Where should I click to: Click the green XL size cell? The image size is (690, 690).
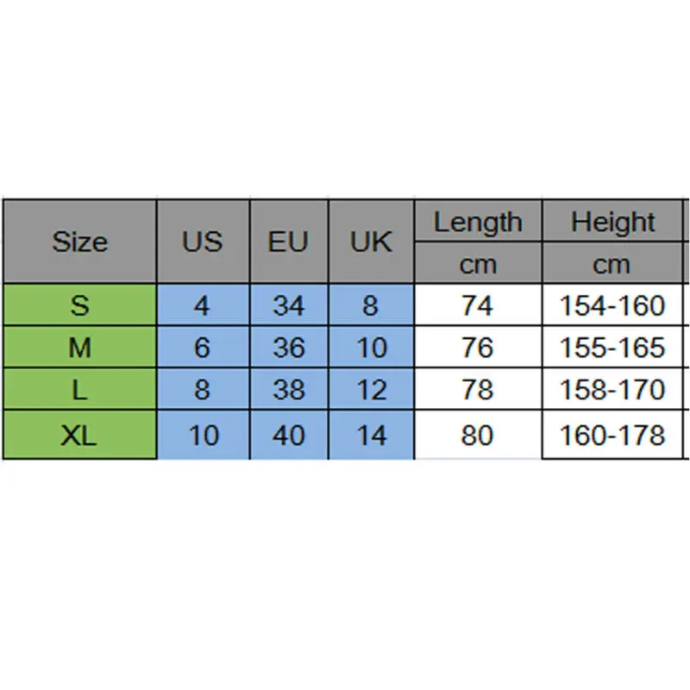pos(79,436)
